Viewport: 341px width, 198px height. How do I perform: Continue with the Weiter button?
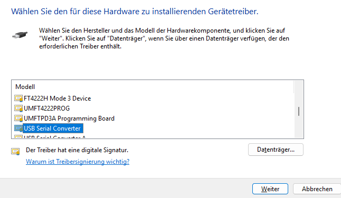[x=270, y=189]
